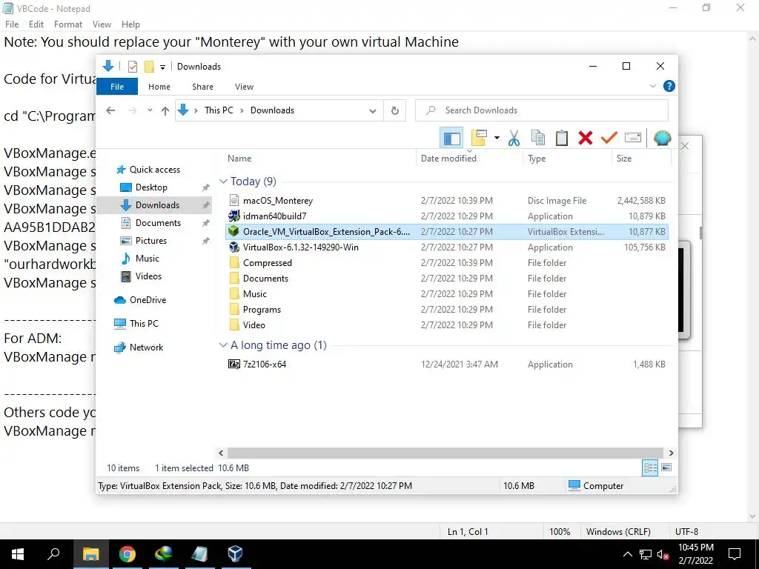Click the new folder icon in the Quick Access Toolbar
Viewport: 759px width, 569px height.
point(149,67)
